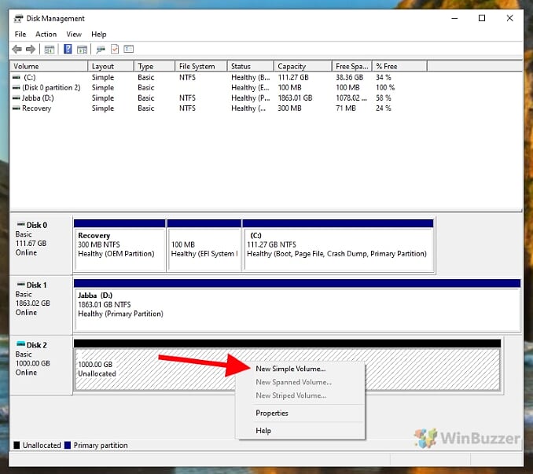Click the View settings list toolbar icon
The image size is (533, 474).
(128, 50)
